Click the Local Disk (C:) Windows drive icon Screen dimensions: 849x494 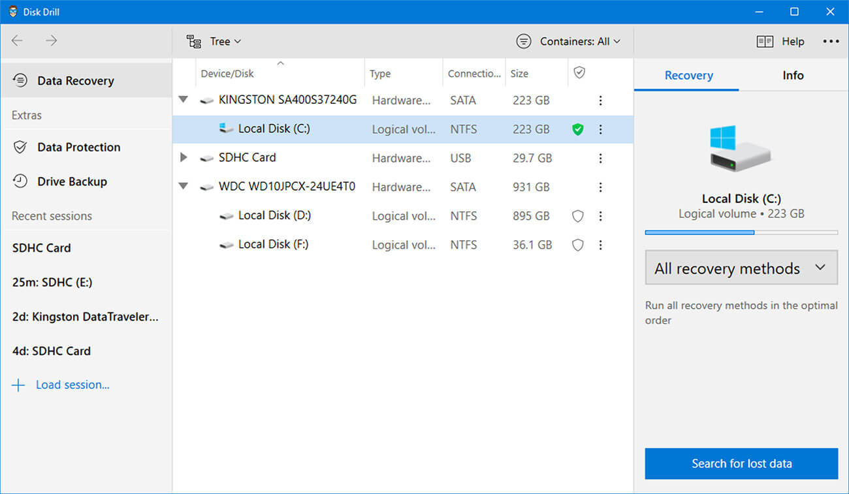click(227, 129)
